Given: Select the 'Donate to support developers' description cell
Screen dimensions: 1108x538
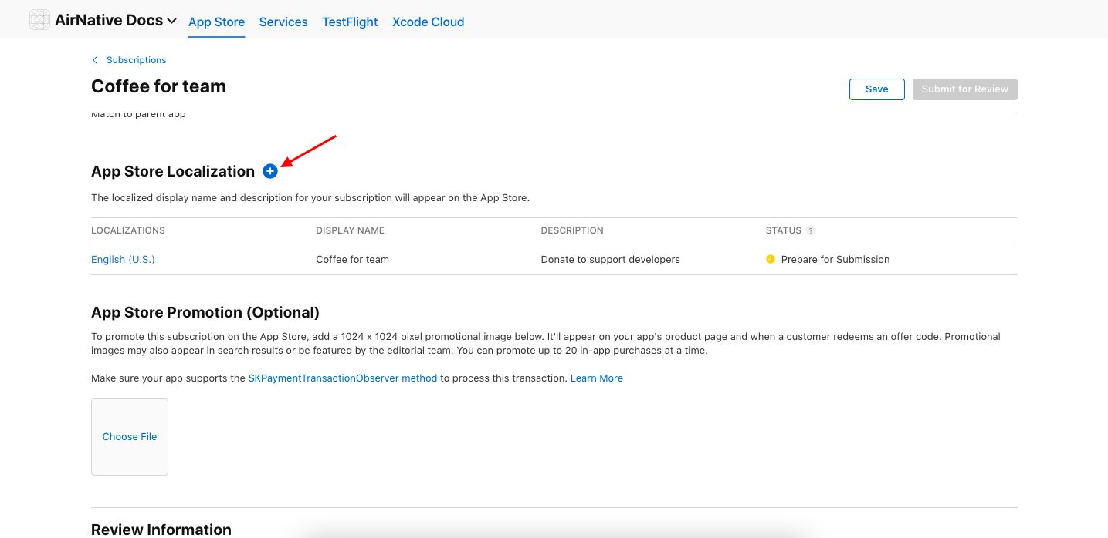Looking at the screenshot, I should coord(610,260).
